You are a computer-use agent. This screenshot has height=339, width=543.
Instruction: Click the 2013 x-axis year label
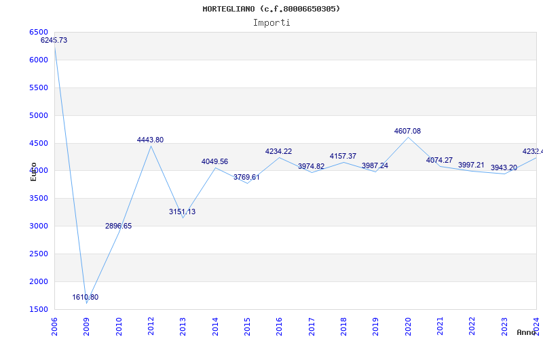tap(183, 327)
